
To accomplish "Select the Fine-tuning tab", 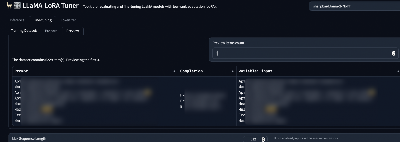I will click(x=42, y=20).
